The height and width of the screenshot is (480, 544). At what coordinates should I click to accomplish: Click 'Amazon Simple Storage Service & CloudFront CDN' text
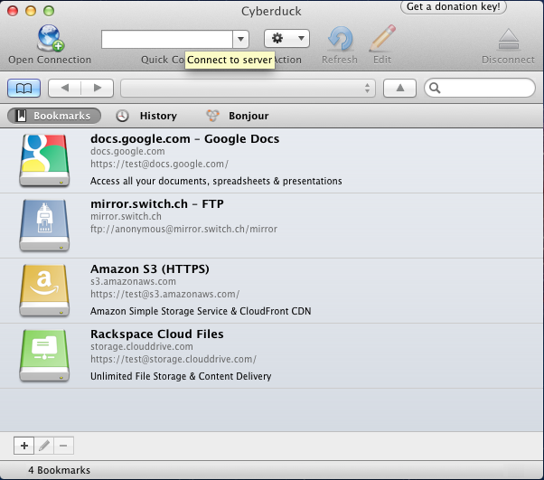click(201, 311)
